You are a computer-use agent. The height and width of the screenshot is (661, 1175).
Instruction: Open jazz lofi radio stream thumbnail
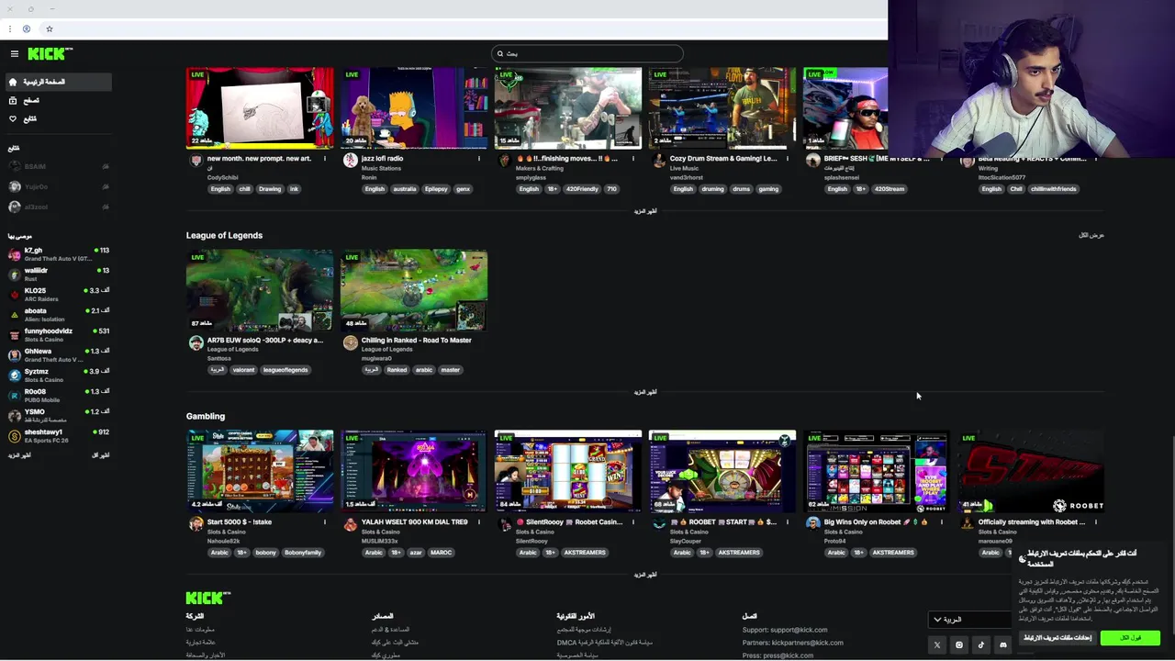414,107
